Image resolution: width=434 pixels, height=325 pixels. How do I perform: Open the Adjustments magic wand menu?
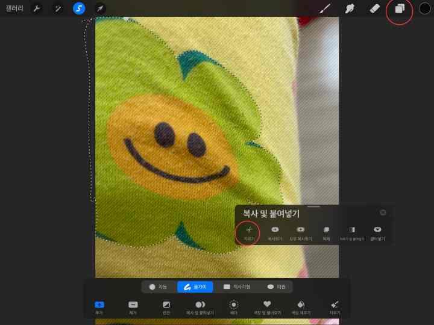click(58, 8)
